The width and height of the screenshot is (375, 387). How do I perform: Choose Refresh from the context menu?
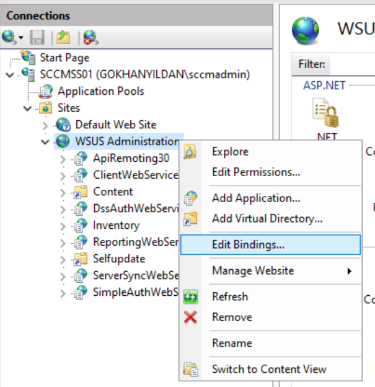(x=270, y=296)
